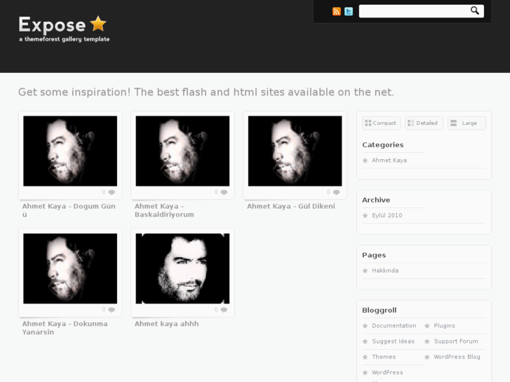Go to the Hakkında page

tap(385, 271)
